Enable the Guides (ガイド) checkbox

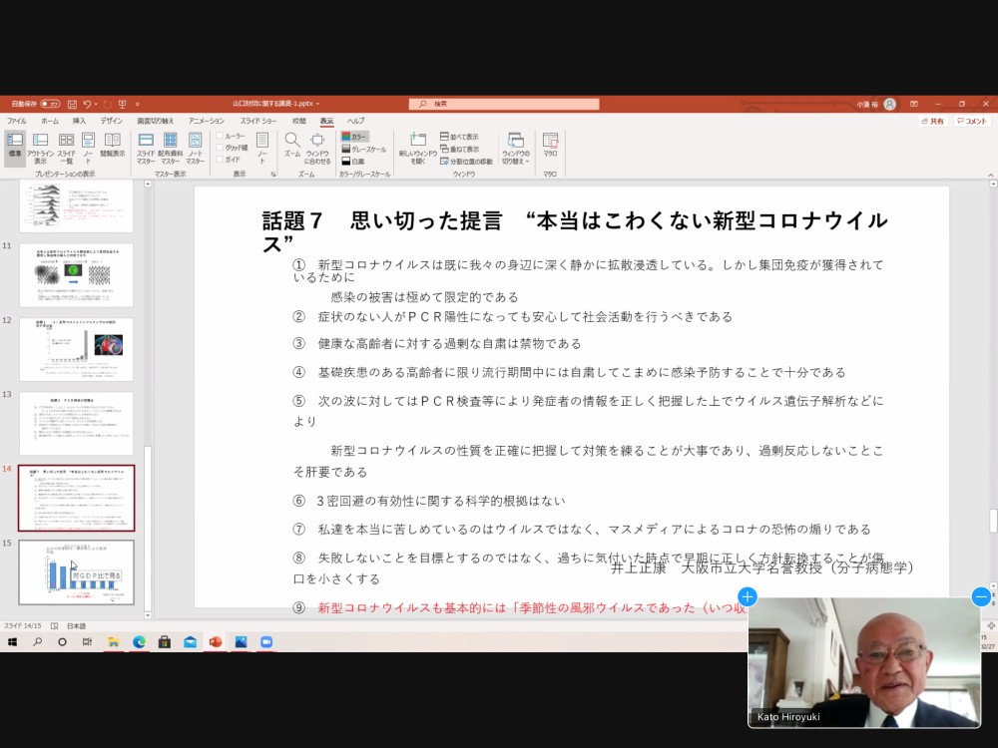(x=220, y=159)
